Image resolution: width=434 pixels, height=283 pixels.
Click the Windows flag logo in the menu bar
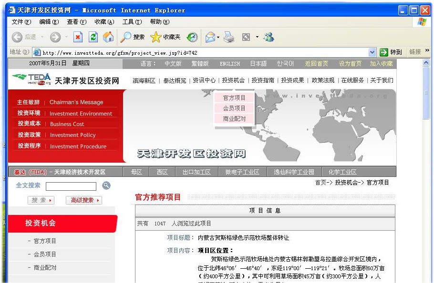[422, 21]
